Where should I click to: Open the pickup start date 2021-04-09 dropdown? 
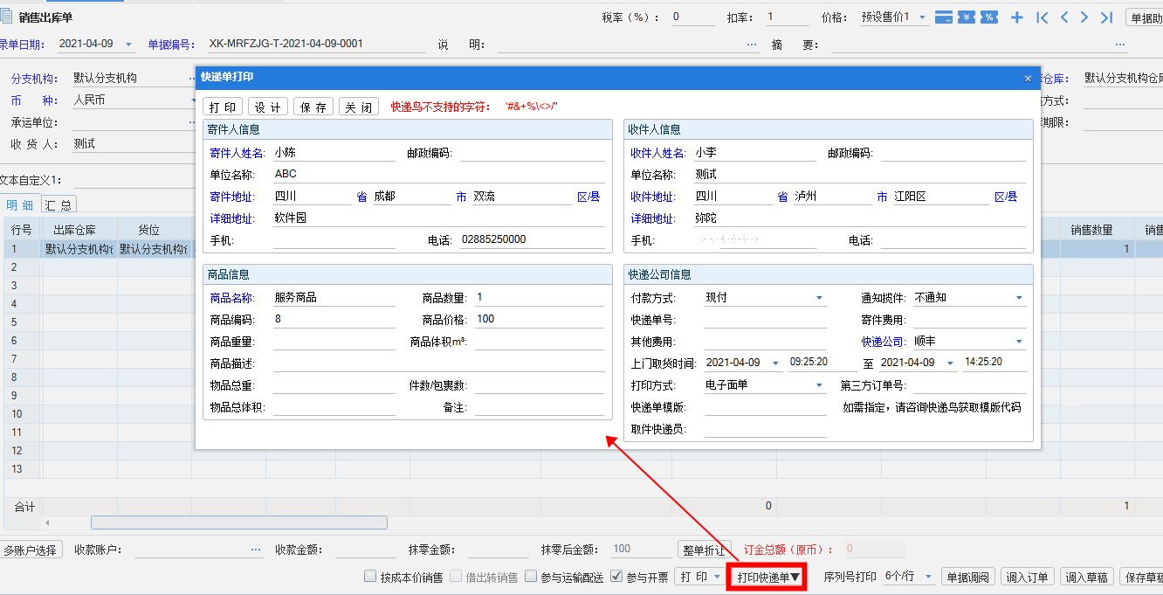[x=775, y=363]
